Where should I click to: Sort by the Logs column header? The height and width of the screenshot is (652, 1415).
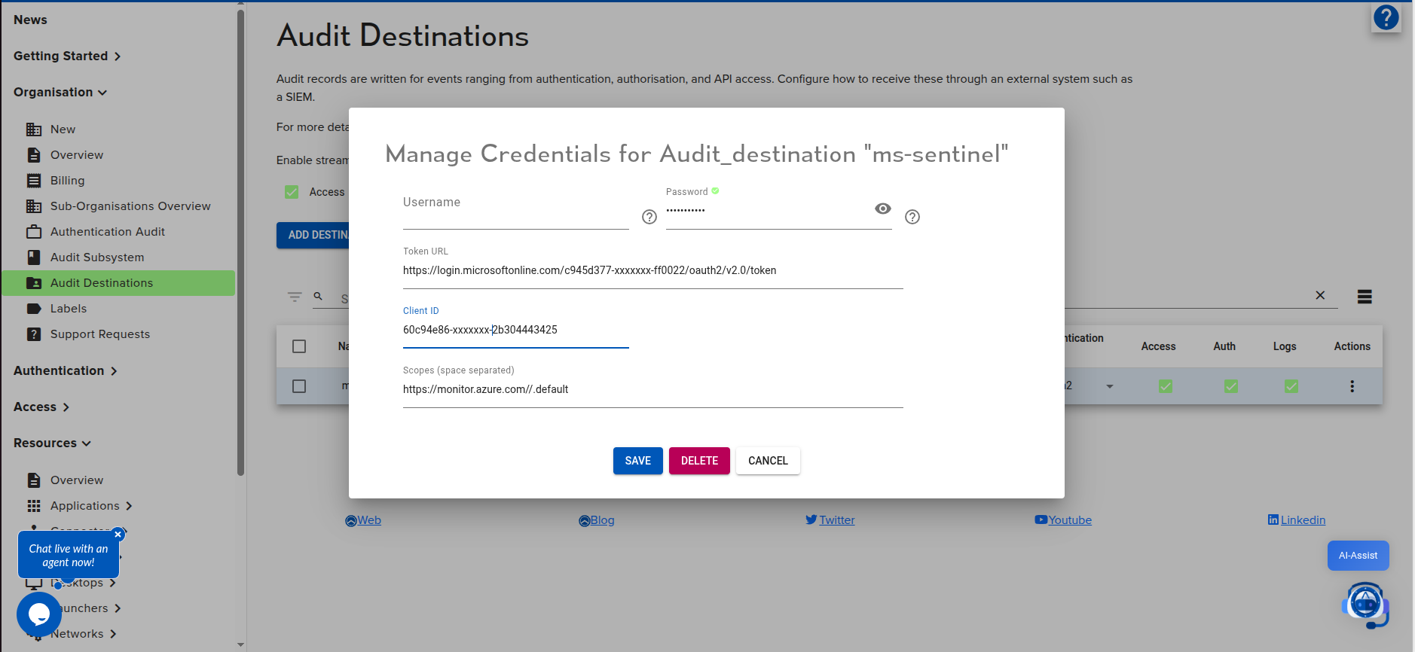pyautogui.click(x=1285, y=346)
